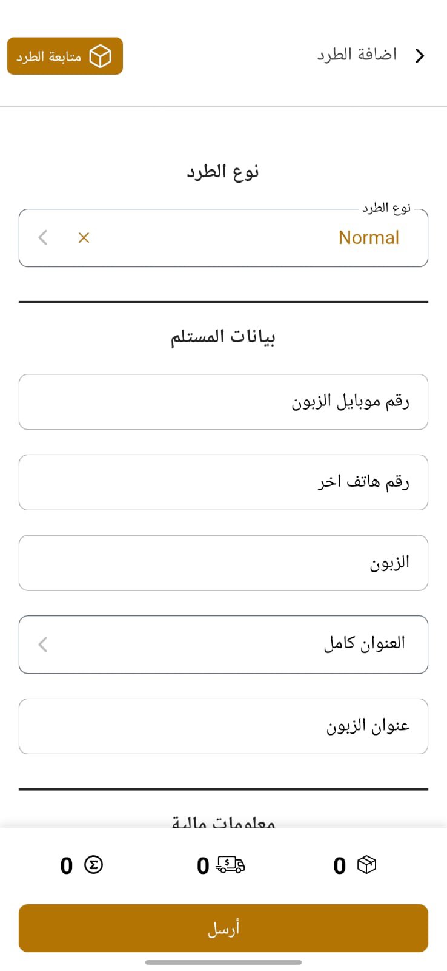Select the رقم هاتف اخر input field

pos(223,482)
